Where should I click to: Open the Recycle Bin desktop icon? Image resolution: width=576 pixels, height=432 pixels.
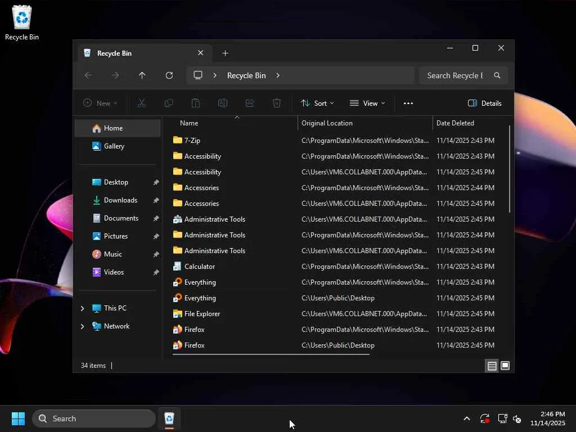tap(22, 22)
